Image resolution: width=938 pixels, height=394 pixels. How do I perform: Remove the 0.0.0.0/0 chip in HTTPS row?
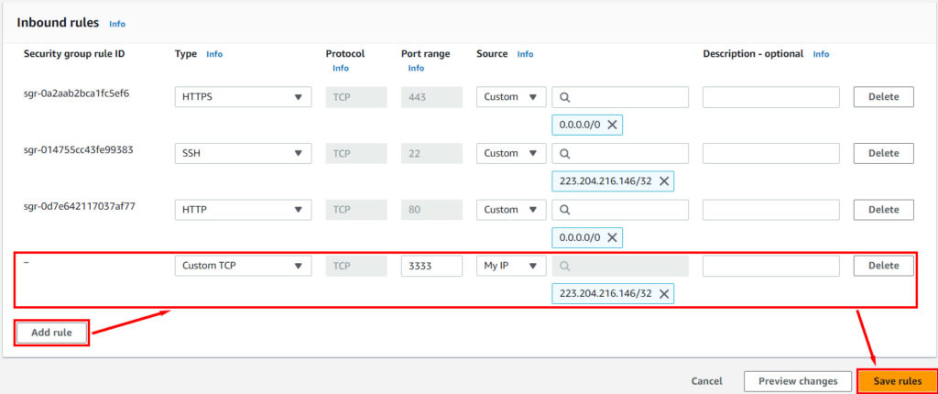click(612, 125)
